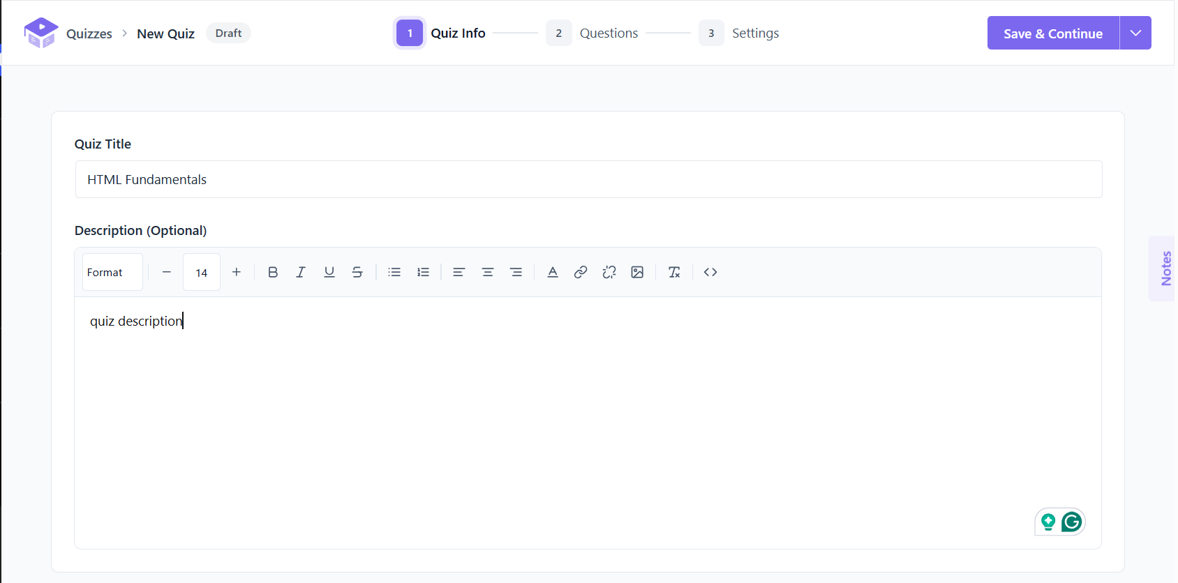The width and height of the screenshot is (1178, 583).
Task: Click the Draft status badge
Action: click(228, 33)
